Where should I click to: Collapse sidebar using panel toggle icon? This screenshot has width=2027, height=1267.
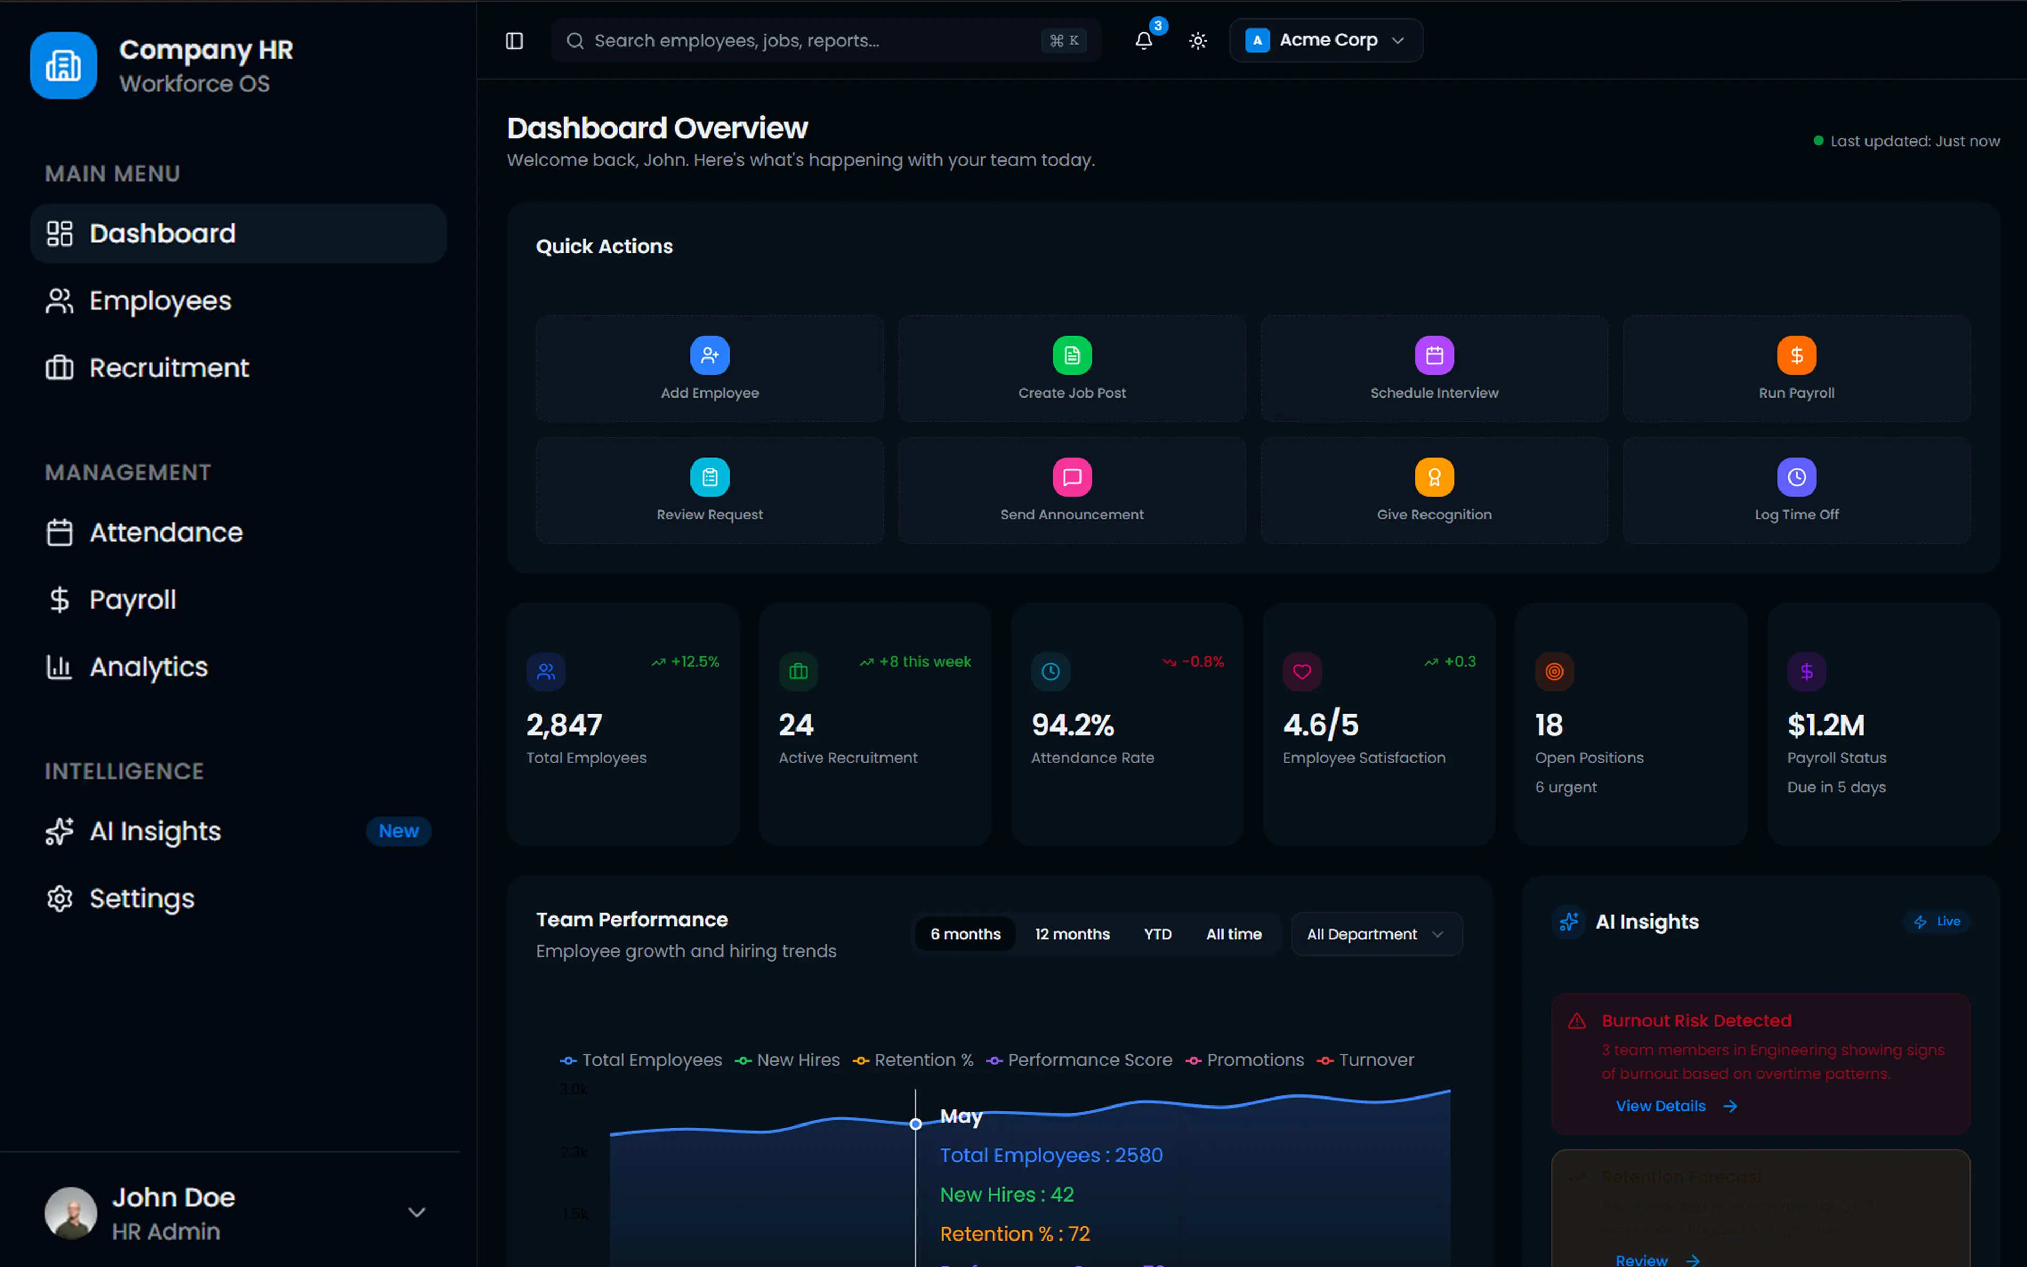coord(514,40)
